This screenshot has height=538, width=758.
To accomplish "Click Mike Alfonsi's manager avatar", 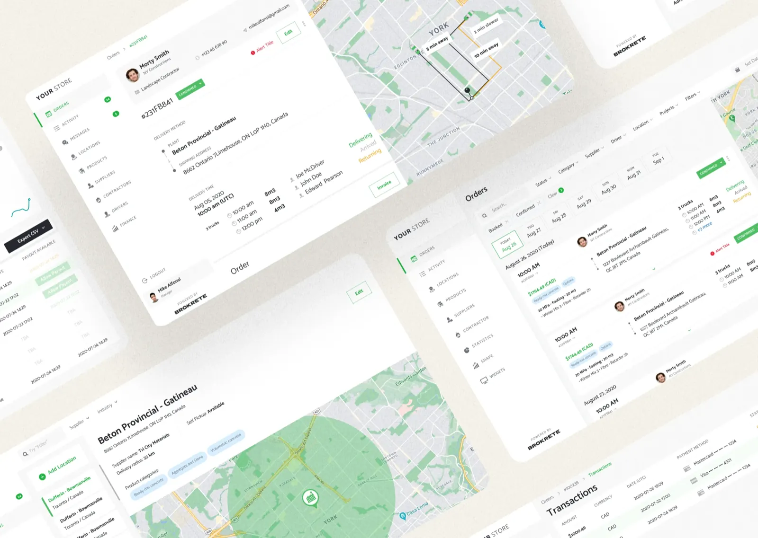I will (x=153, y=297).
